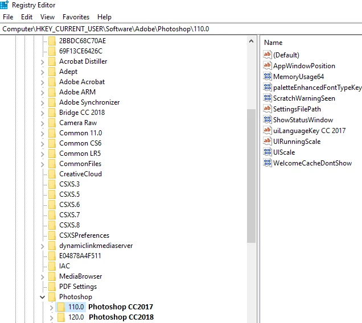
Task: Click the PDF Settings folder icon
Action: coord(52,286)
